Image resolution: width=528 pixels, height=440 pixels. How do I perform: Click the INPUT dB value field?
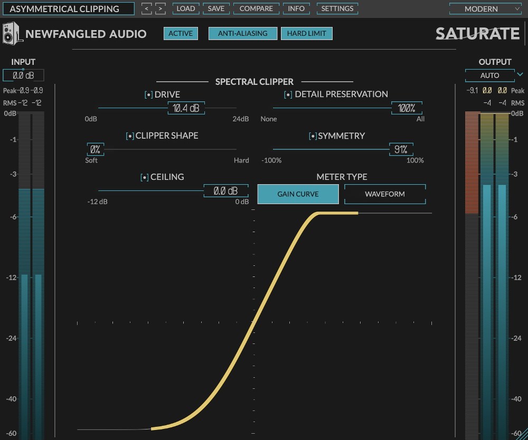pyautogui.click(x=24, y=75)
